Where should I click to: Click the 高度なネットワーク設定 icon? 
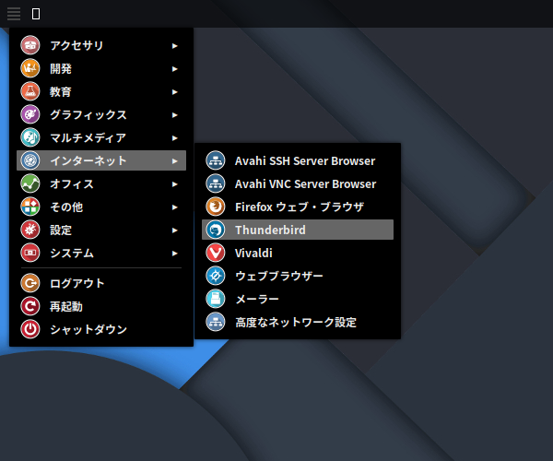point(216,322)
